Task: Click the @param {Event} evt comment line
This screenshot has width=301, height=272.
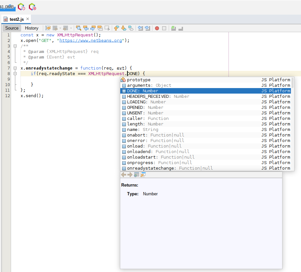Action: (49, 57)
